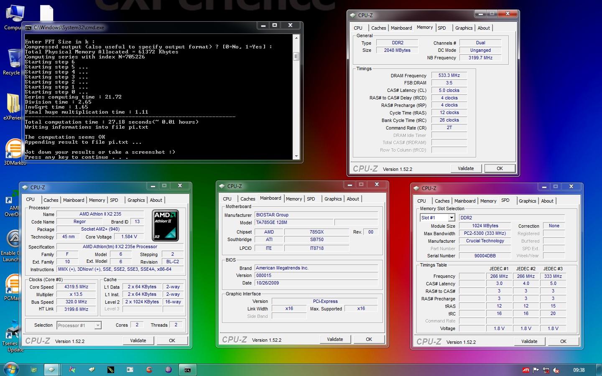Open Memory tab in CPU window

click(97, 200)
